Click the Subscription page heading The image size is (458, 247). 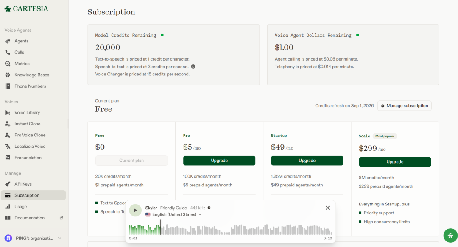(111, 12)
